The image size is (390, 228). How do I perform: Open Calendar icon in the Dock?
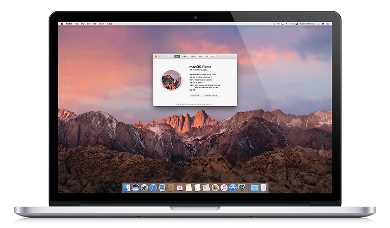[x=180, y=187]
